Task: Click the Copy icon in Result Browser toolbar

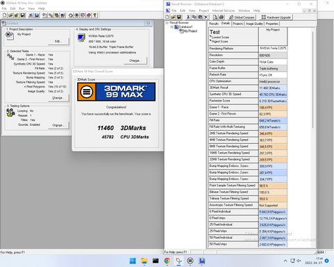Action: coord(194,17)
